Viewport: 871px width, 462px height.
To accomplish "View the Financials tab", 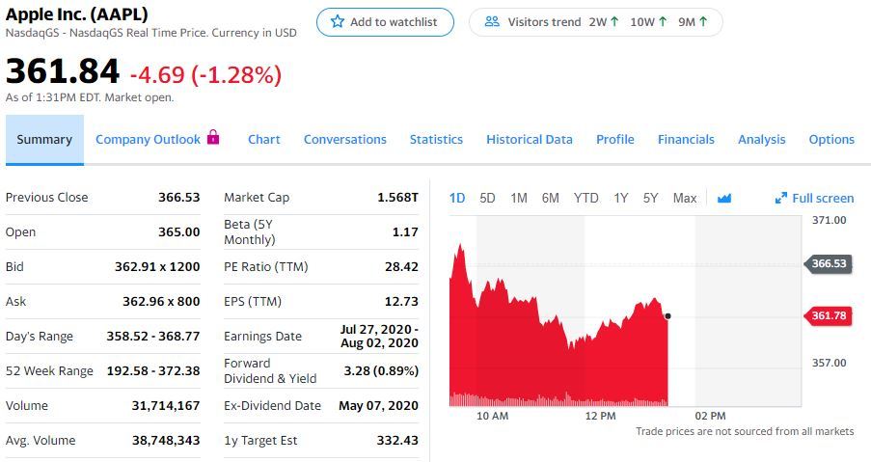I will pos(686,140).
